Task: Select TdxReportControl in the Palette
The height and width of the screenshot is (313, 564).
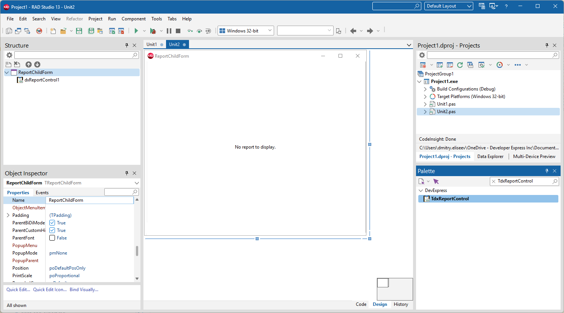Action: (x=488, y=199)
